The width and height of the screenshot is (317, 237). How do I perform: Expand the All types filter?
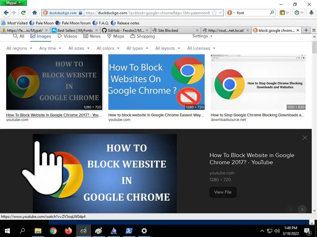pyautogui.click(x=137, y=48)
